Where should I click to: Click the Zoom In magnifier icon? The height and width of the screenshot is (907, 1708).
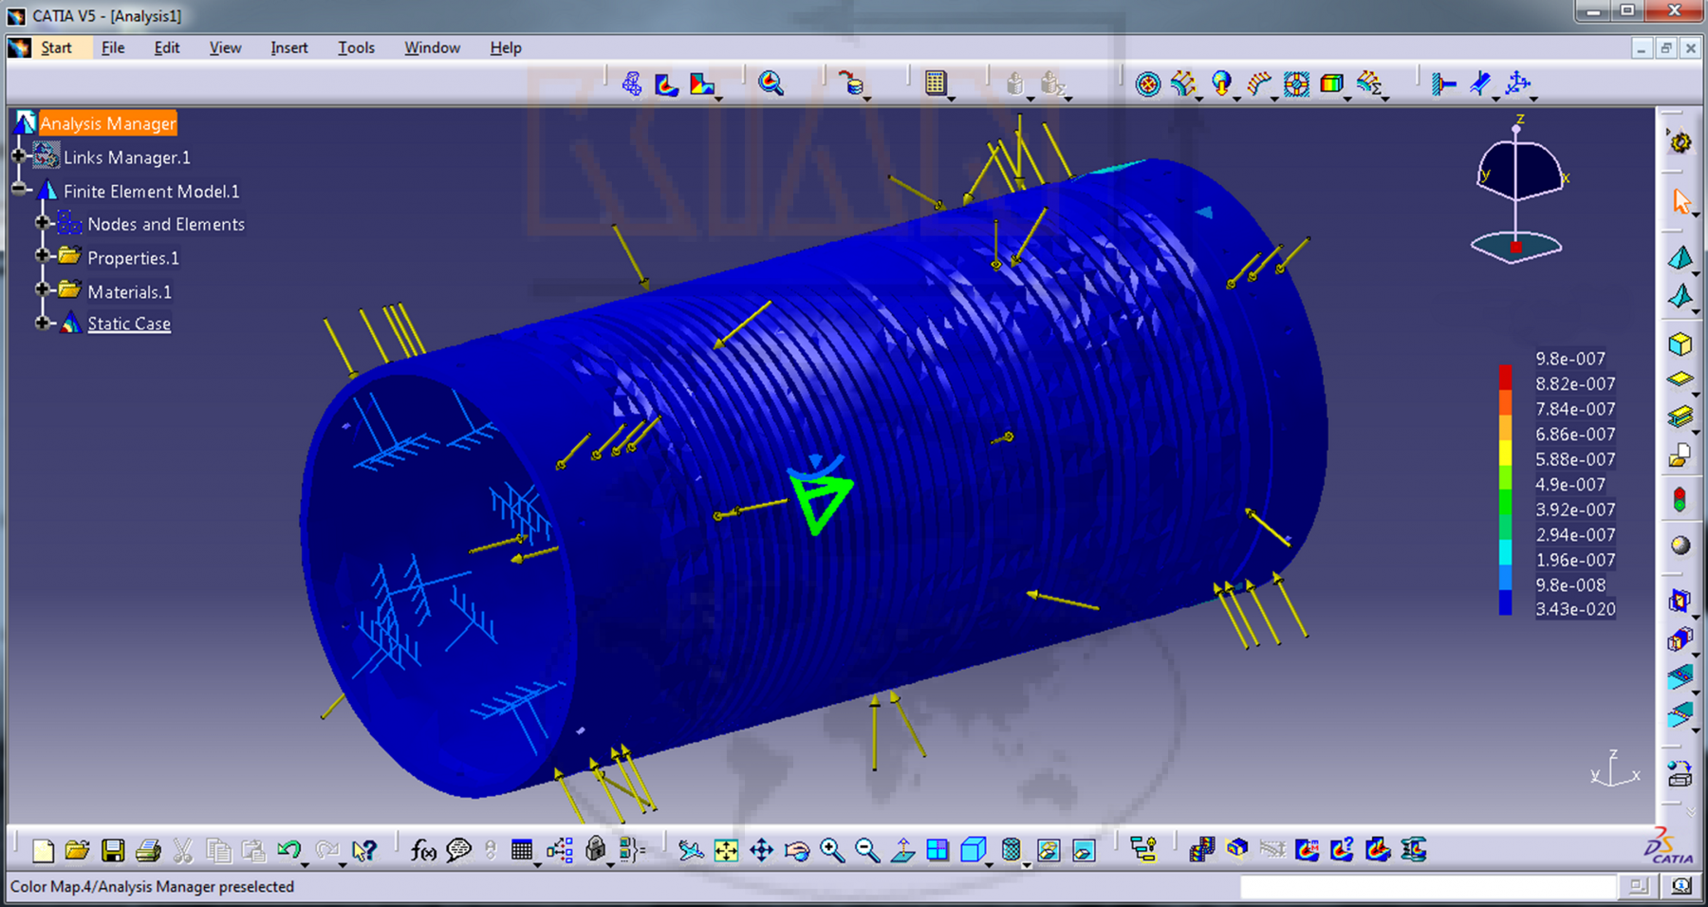tap(832, 850)
